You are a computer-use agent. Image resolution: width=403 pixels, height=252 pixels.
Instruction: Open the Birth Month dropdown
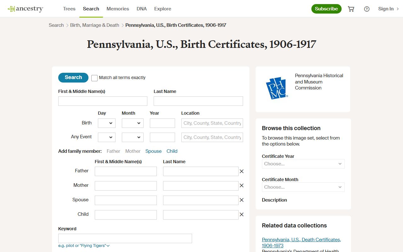133,123
